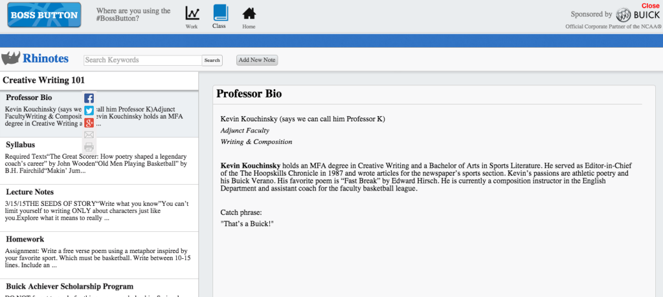Share note via Twitter icon
663x297 pixels.
pos(89,110)
